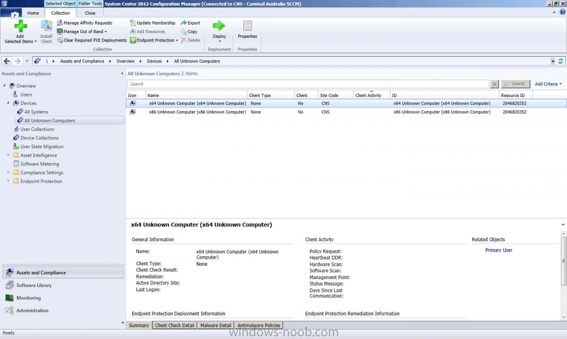Open the Summary details tab

[x=139, y=325]
